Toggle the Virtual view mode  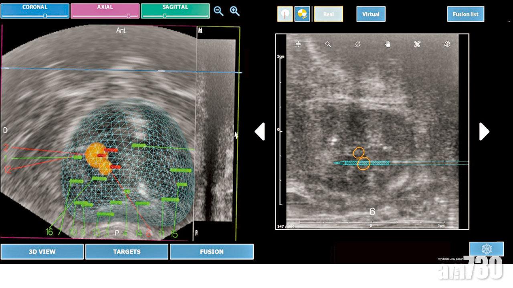point(371,14)
